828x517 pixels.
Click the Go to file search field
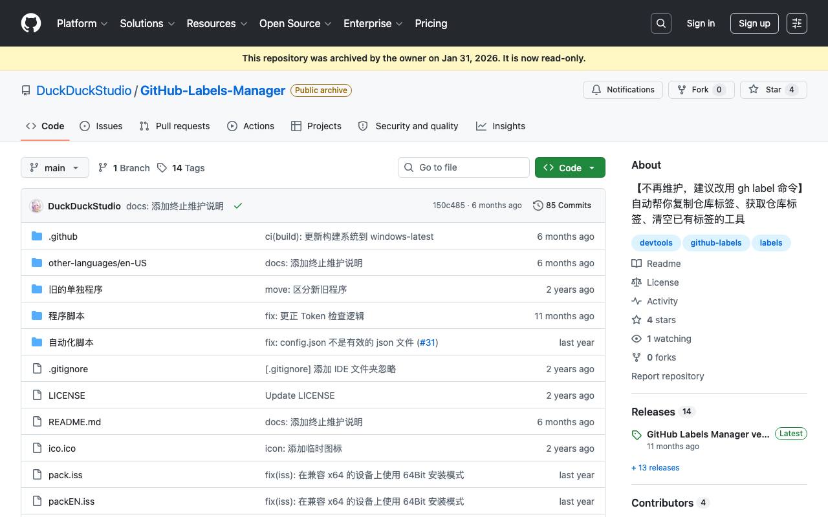(464, 167)
